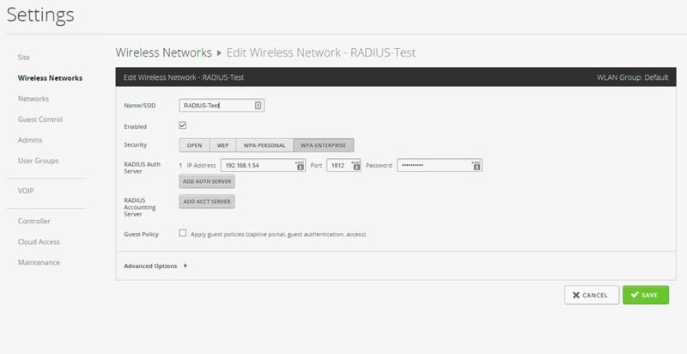Open Site settings in sidebar
This screenshot has width=687, height=354.
click(24, 58)
